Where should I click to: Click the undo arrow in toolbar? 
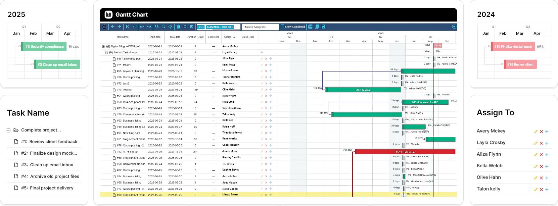click(142, 27)
